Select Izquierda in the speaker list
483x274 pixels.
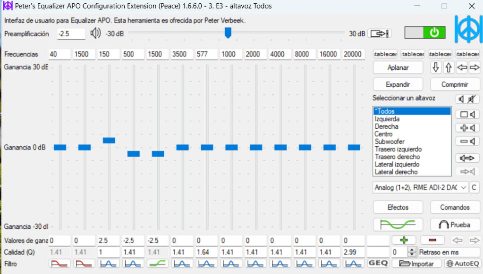tap(387, 119)
